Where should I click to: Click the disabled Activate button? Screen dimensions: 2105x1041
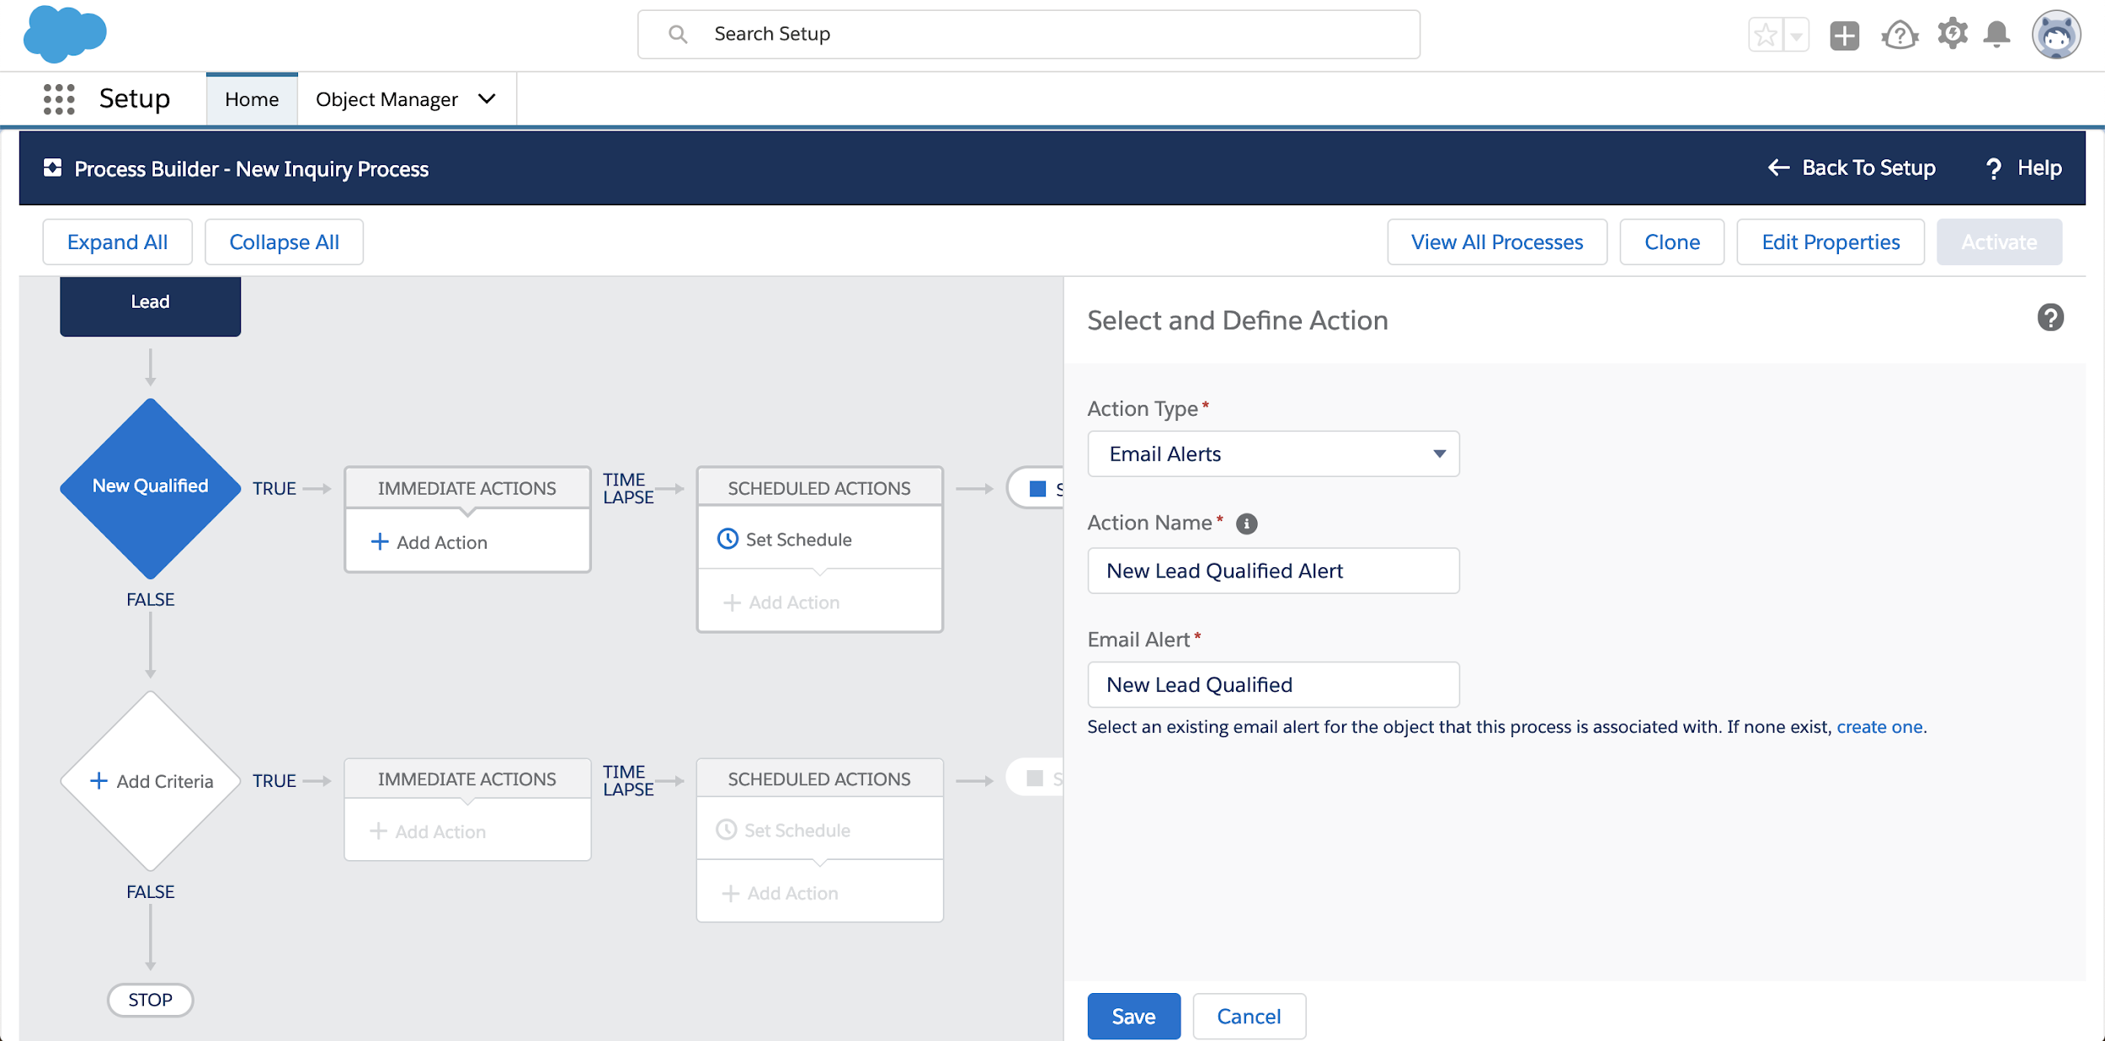click(1999, 242)
